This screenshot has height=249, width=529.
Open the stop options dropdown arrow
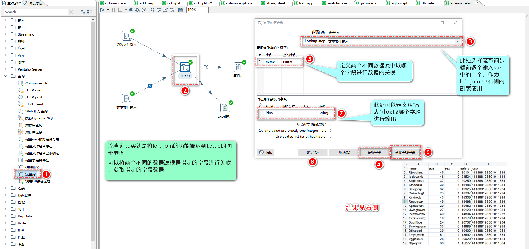pos(126,10)
